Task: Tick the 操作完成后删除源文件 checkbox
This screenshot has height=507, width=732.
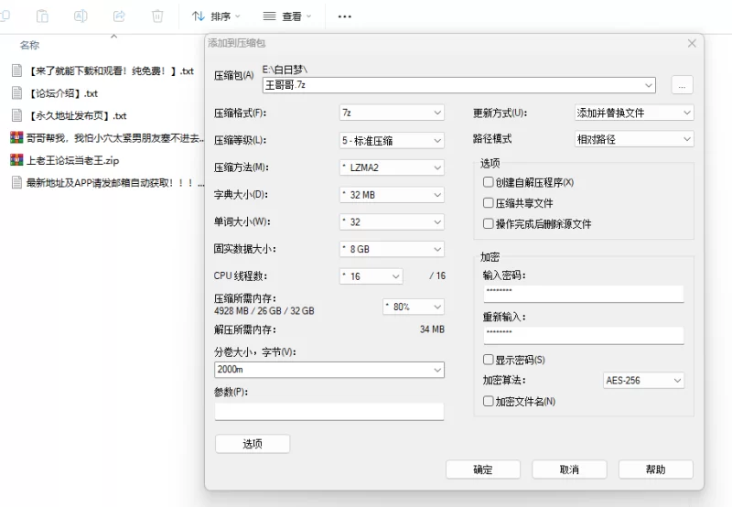Action: pyautogui.click(x=489, y=223)
